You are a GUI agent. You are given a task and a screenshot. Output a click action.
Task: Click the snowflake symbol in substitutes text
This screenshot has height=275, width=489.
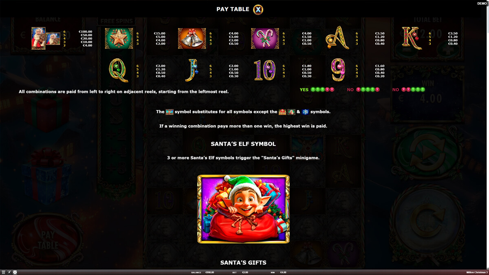pos(306,112)
